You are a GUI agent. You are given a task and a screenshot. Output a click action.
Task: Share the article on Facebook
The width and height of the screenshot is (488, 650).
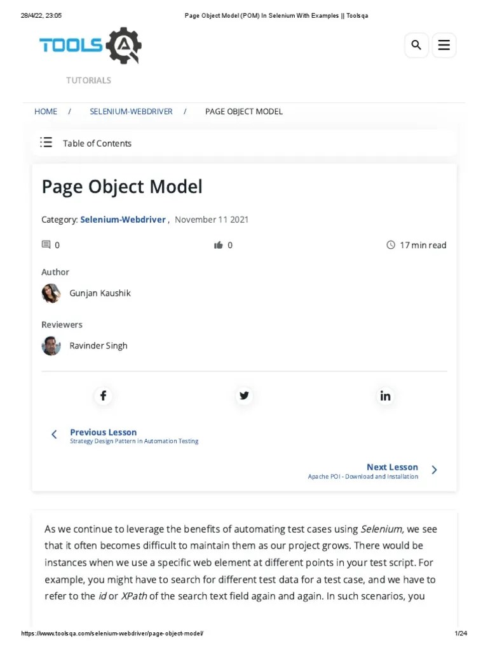point(103,395)
